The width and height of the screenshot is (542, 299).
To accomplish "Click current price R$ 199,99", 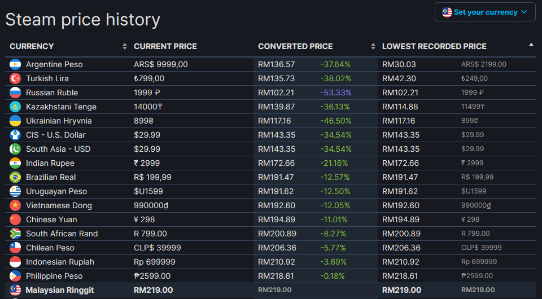I will (152, 177).
